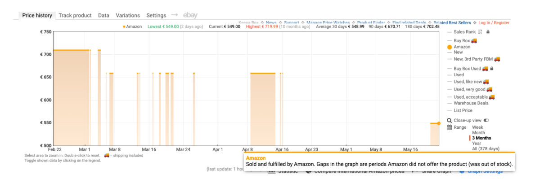Select the All (378 days) range
Viewport: 540px width, 179px height.
(x=486, y=149)
